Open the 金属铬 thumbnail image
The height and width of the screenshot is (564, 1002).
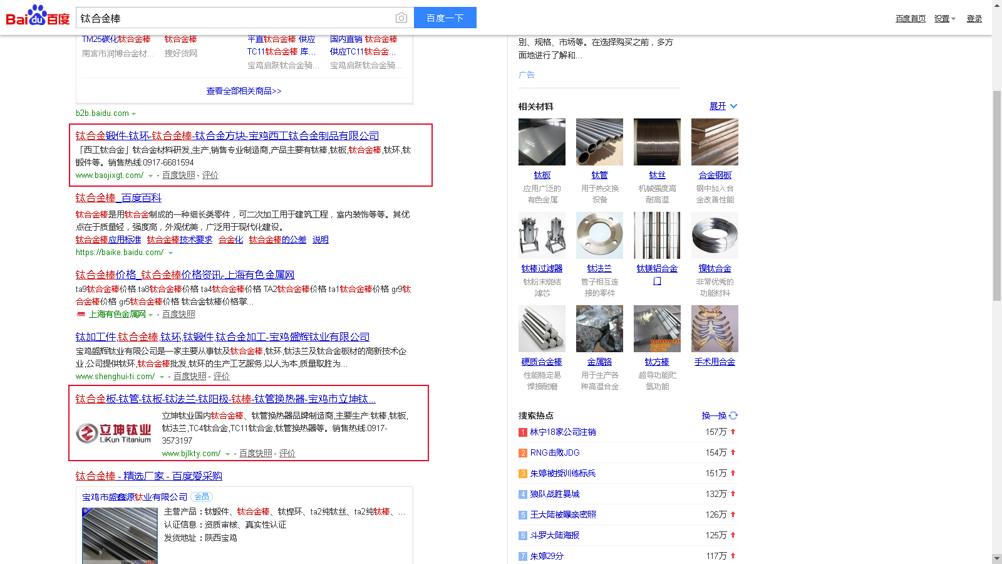click(x=599, y=329)
